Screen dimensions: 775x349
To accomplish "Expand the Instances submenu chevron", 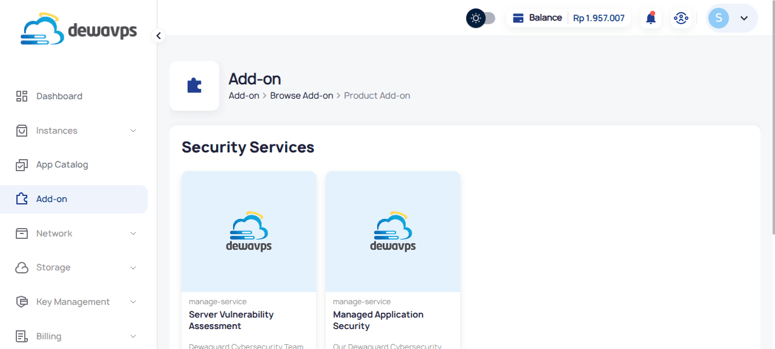I will pyautogui.click(x=133, y=130).
